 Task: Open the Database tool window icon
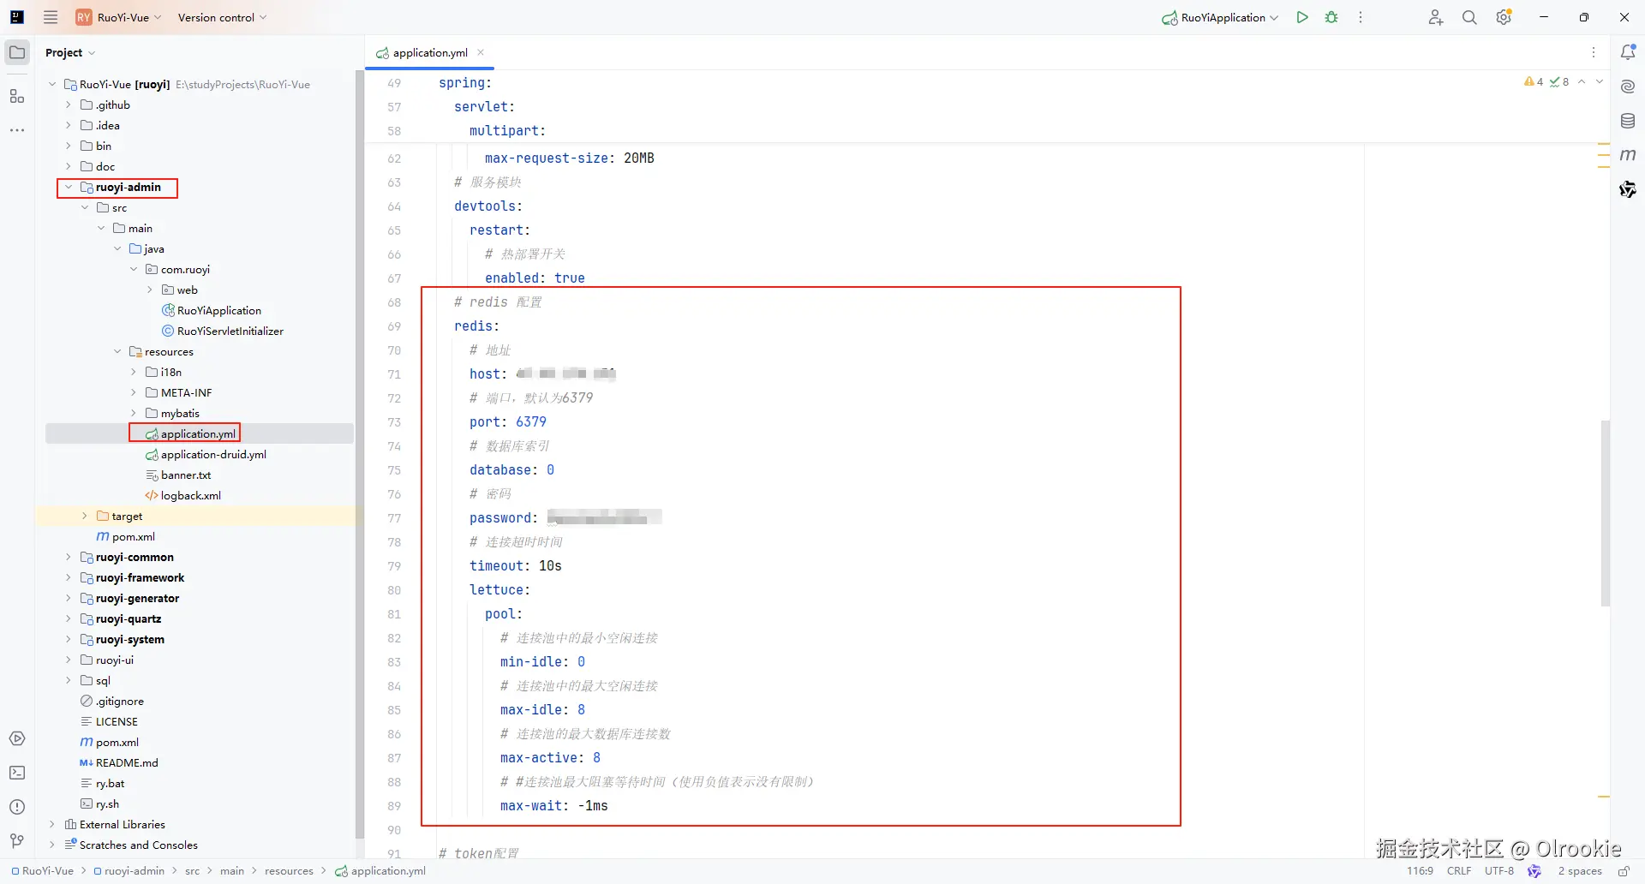(x=1628, y=121)
